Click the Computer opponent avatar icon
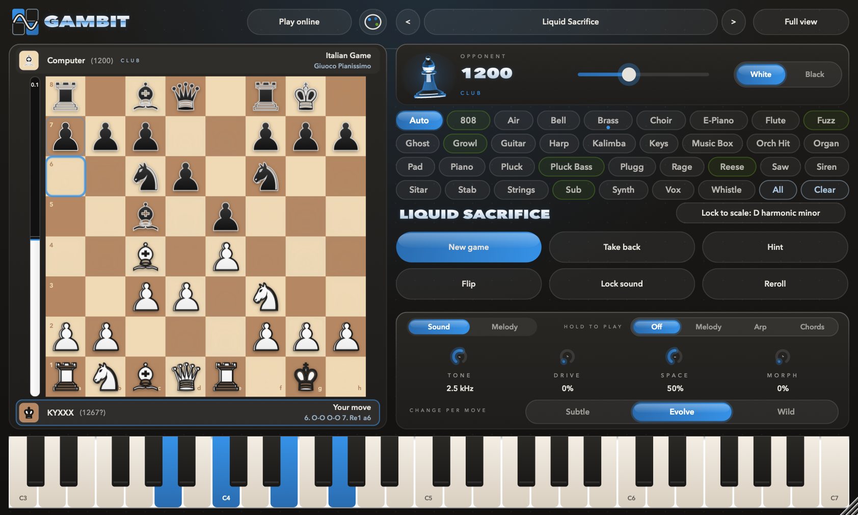 [29, 60]
